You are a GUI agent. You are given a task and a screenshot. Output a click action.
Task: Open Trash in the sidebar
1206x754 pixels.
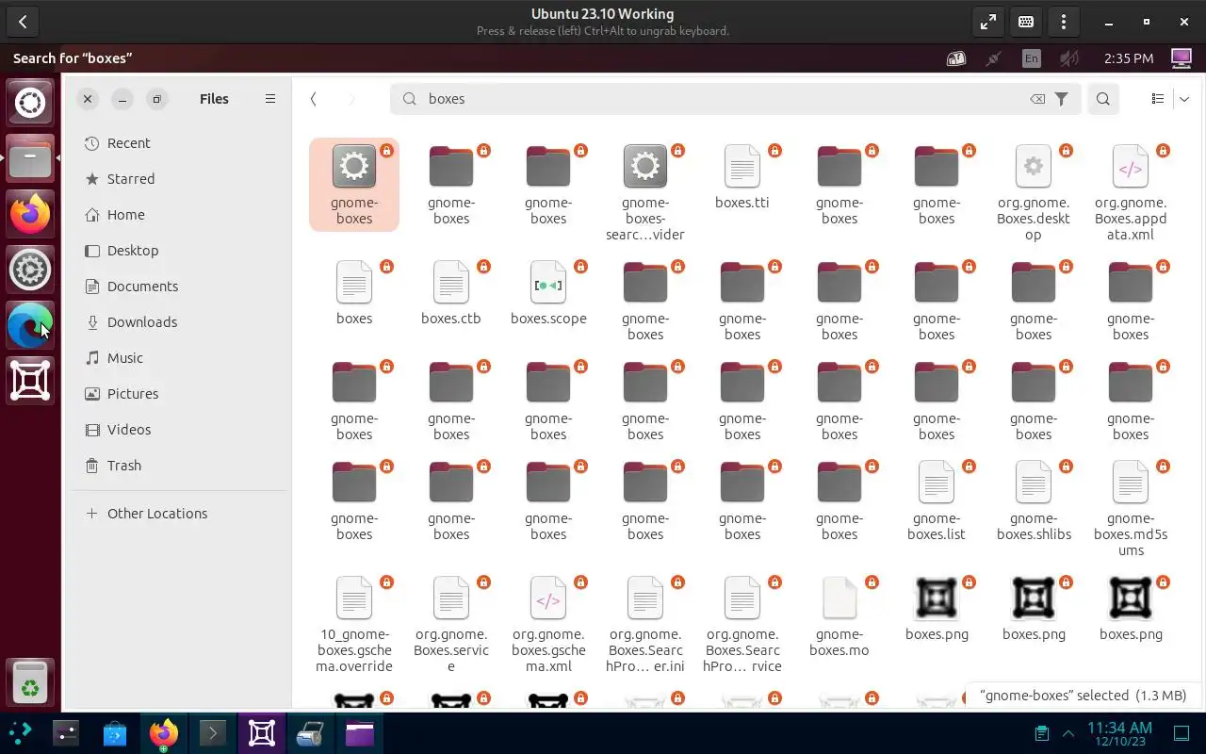(x=180, y=466)
